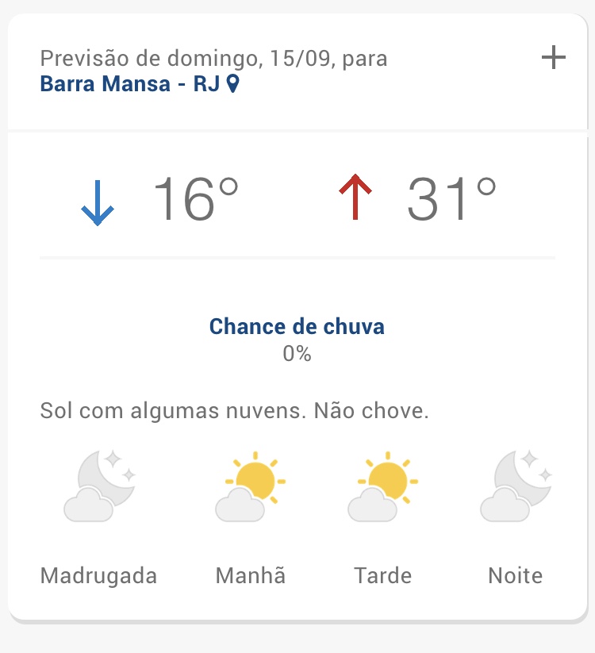
Task: Click the Tarde sun and cloud icon
Action: (383, 486)
